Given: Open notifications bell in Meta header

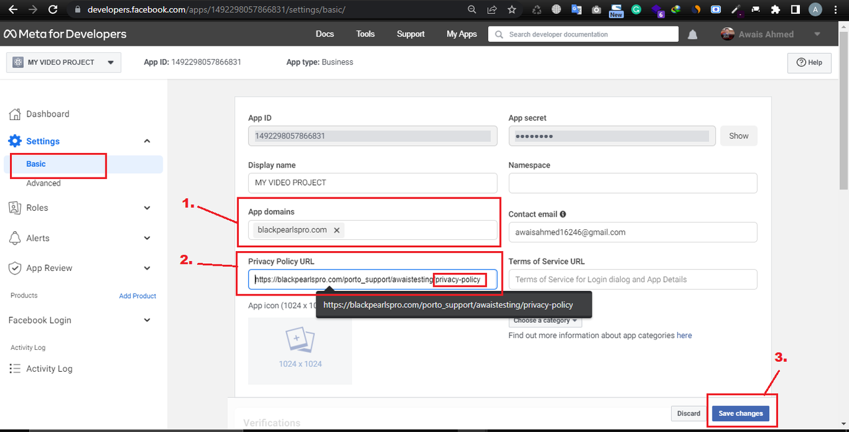Looking at the screenshot, I should coord(692,34).
